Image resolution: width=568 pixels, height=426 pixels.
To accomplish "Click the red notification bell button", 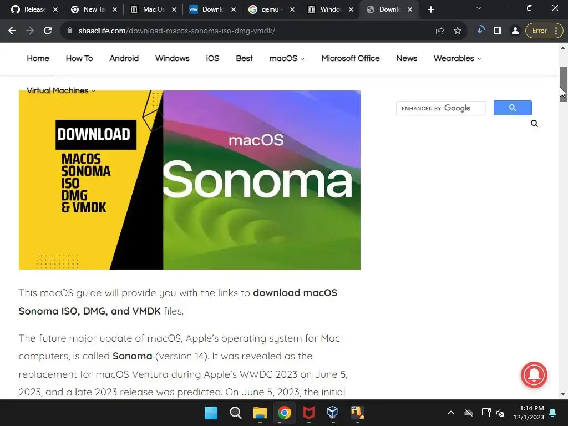I will 534,375.
